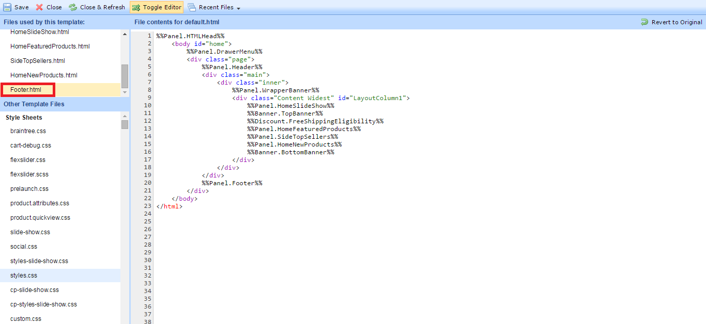The height and width of the screenshot is (324, 706).
Task: Click the Revert to Original green arrow icon
Action: 644,22
